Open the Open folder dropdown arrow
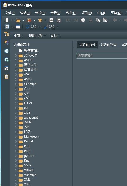 pyautogui.click(x=23, y=20)
